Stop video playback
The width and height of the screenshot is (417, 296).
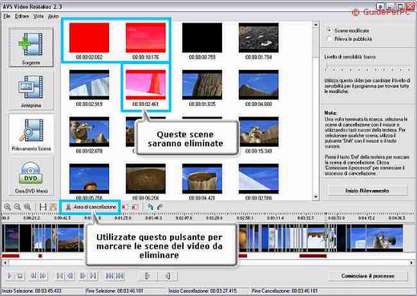pyautogui.click(x=20, y=276)
